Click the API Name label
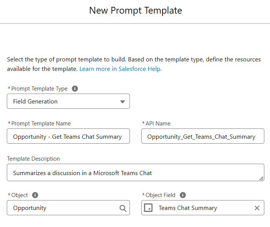Image resolution: width=270 pixels, height=227 pixels. pyautogui.click(x=158, y=124)
